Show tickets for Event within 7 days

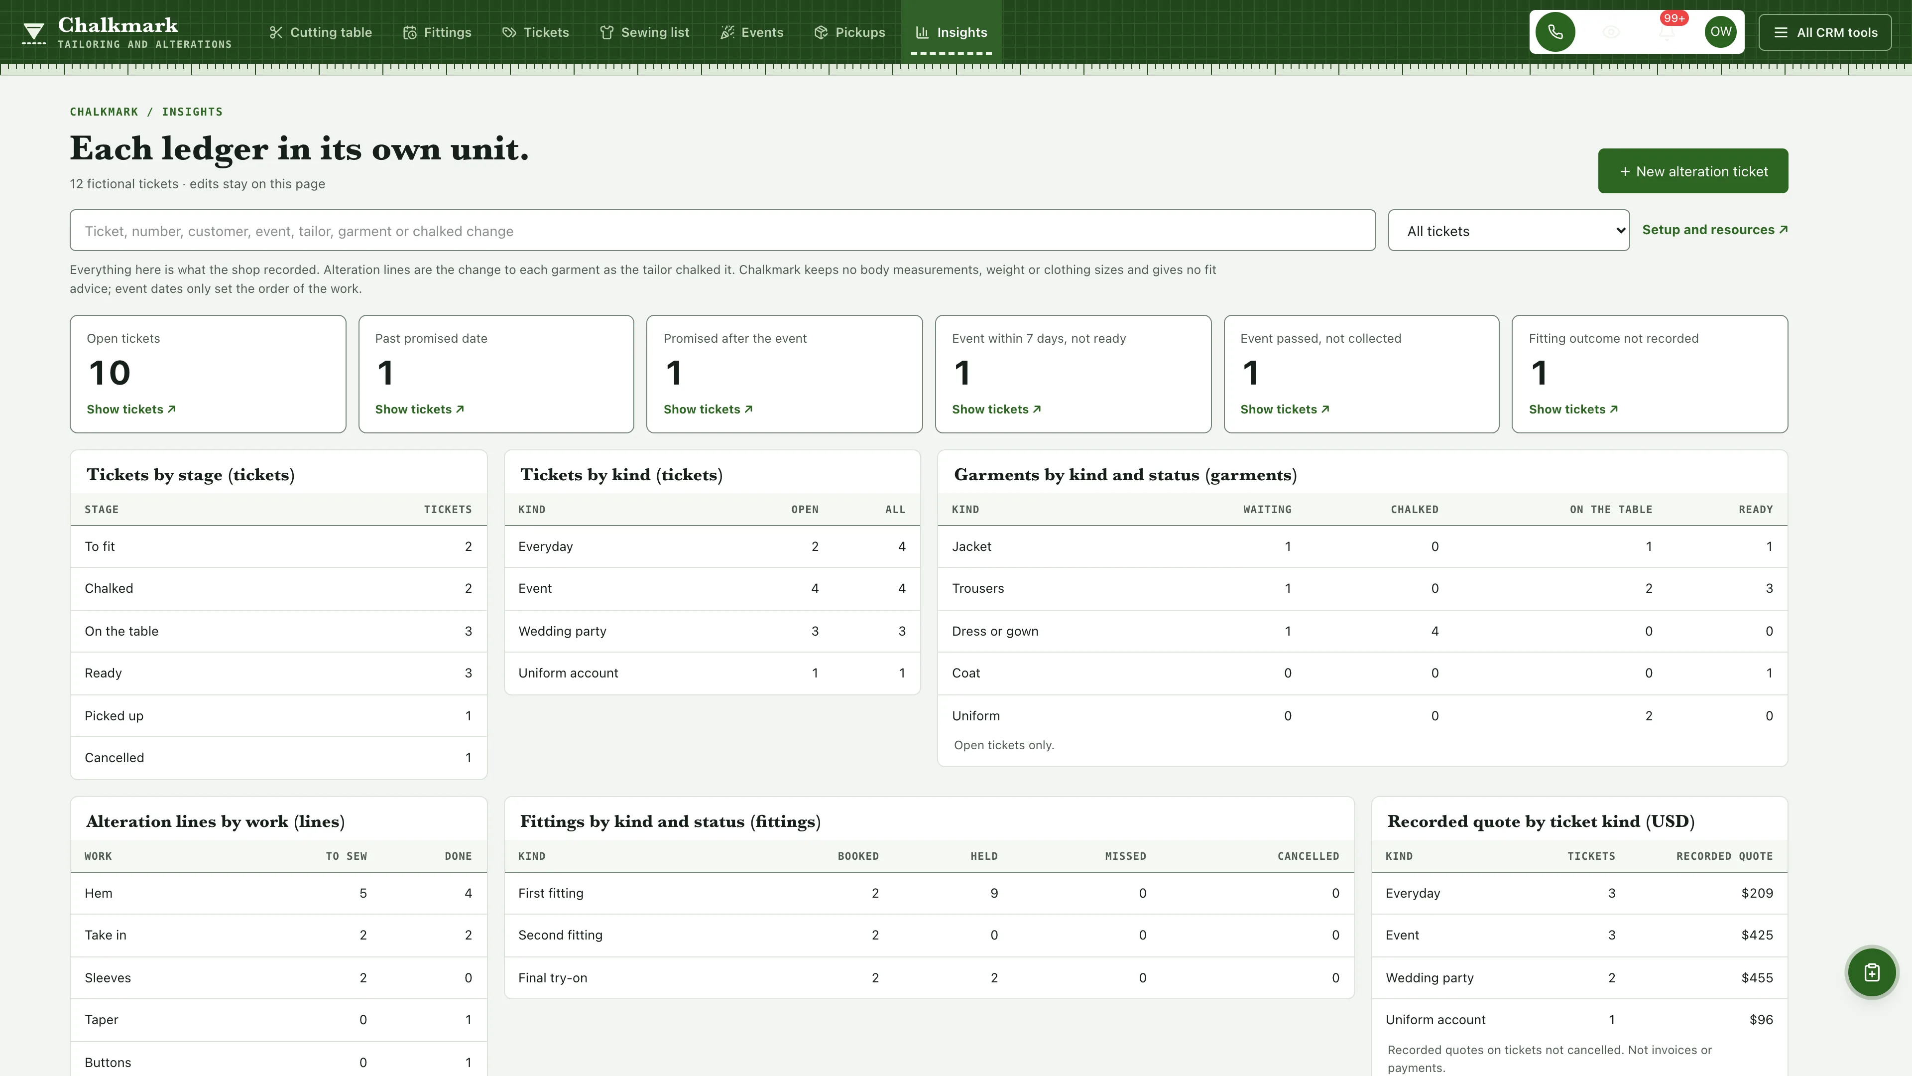coord(996,409)
